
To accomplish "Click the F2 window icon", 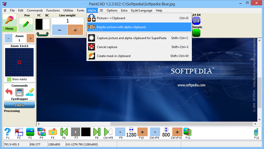I will [x=19, y=132].
